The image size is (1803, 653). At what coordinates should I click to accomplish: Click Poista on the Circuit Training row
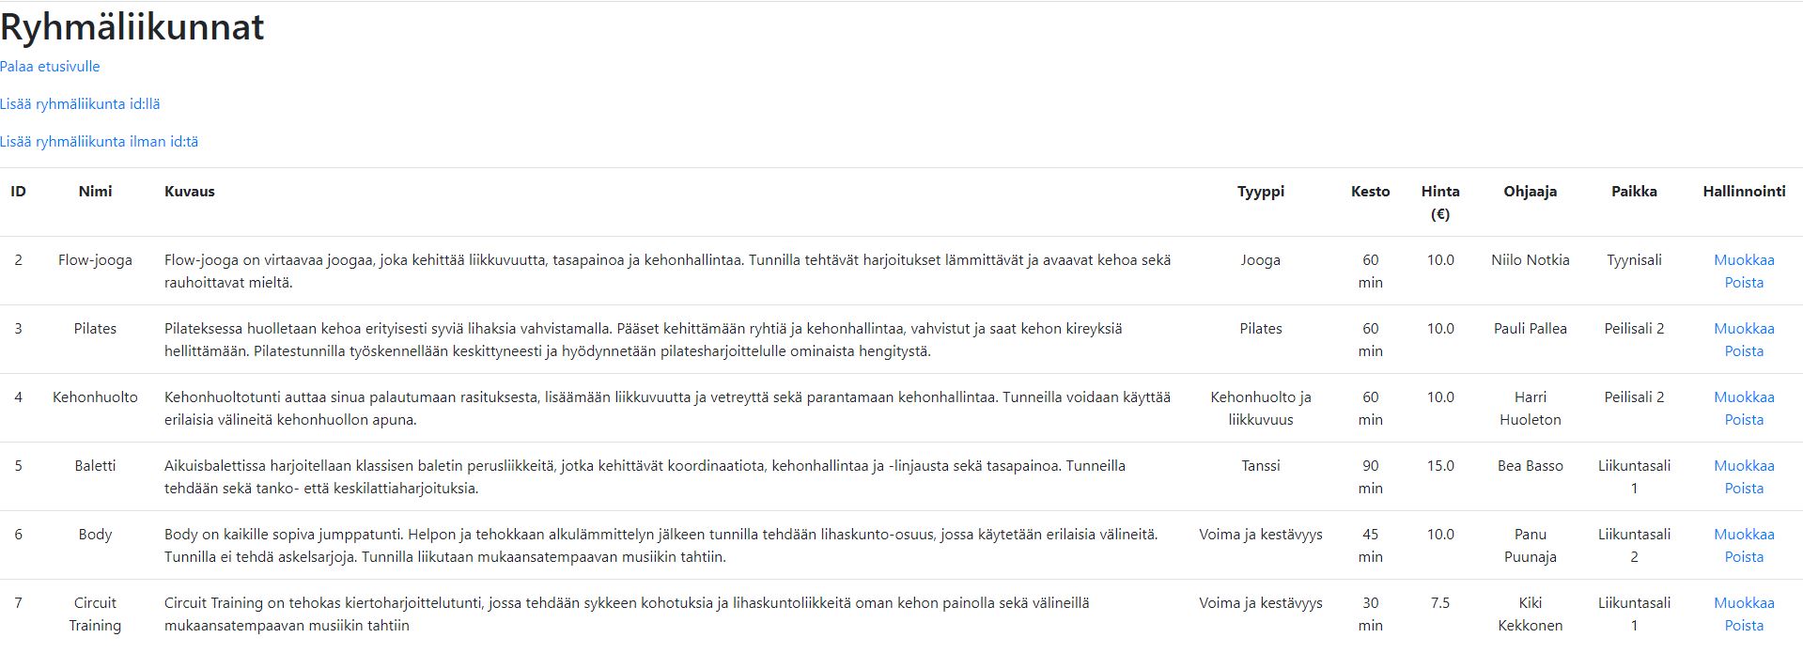pos(1745,625)
